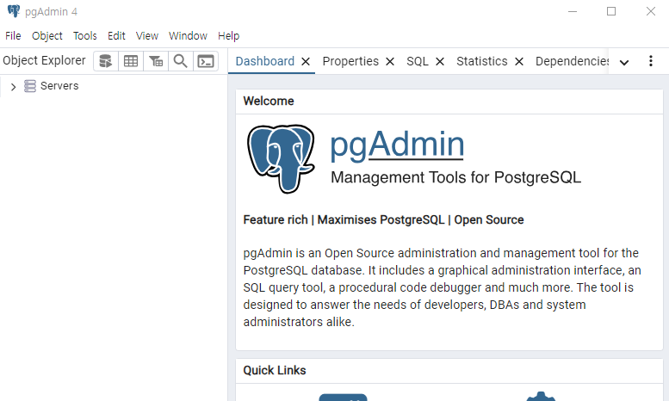Open the Edit menu

(x=116, y=36)
